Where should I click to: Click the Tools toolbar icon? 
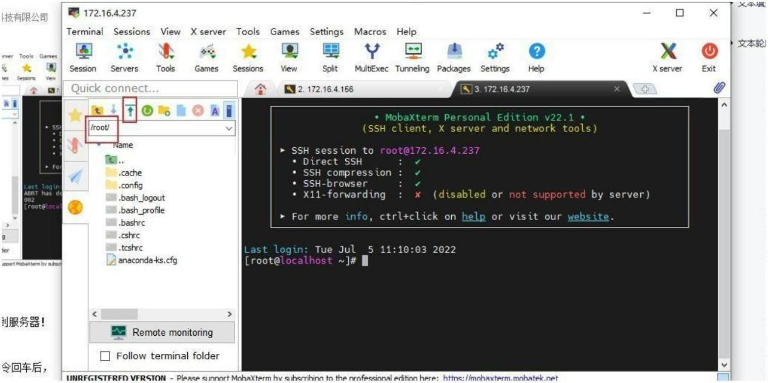(x=165, y=51)
